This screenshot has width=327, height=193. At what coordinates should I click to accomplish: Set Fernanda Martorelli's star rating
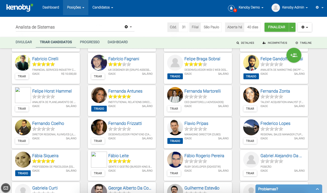coord(196,97)
